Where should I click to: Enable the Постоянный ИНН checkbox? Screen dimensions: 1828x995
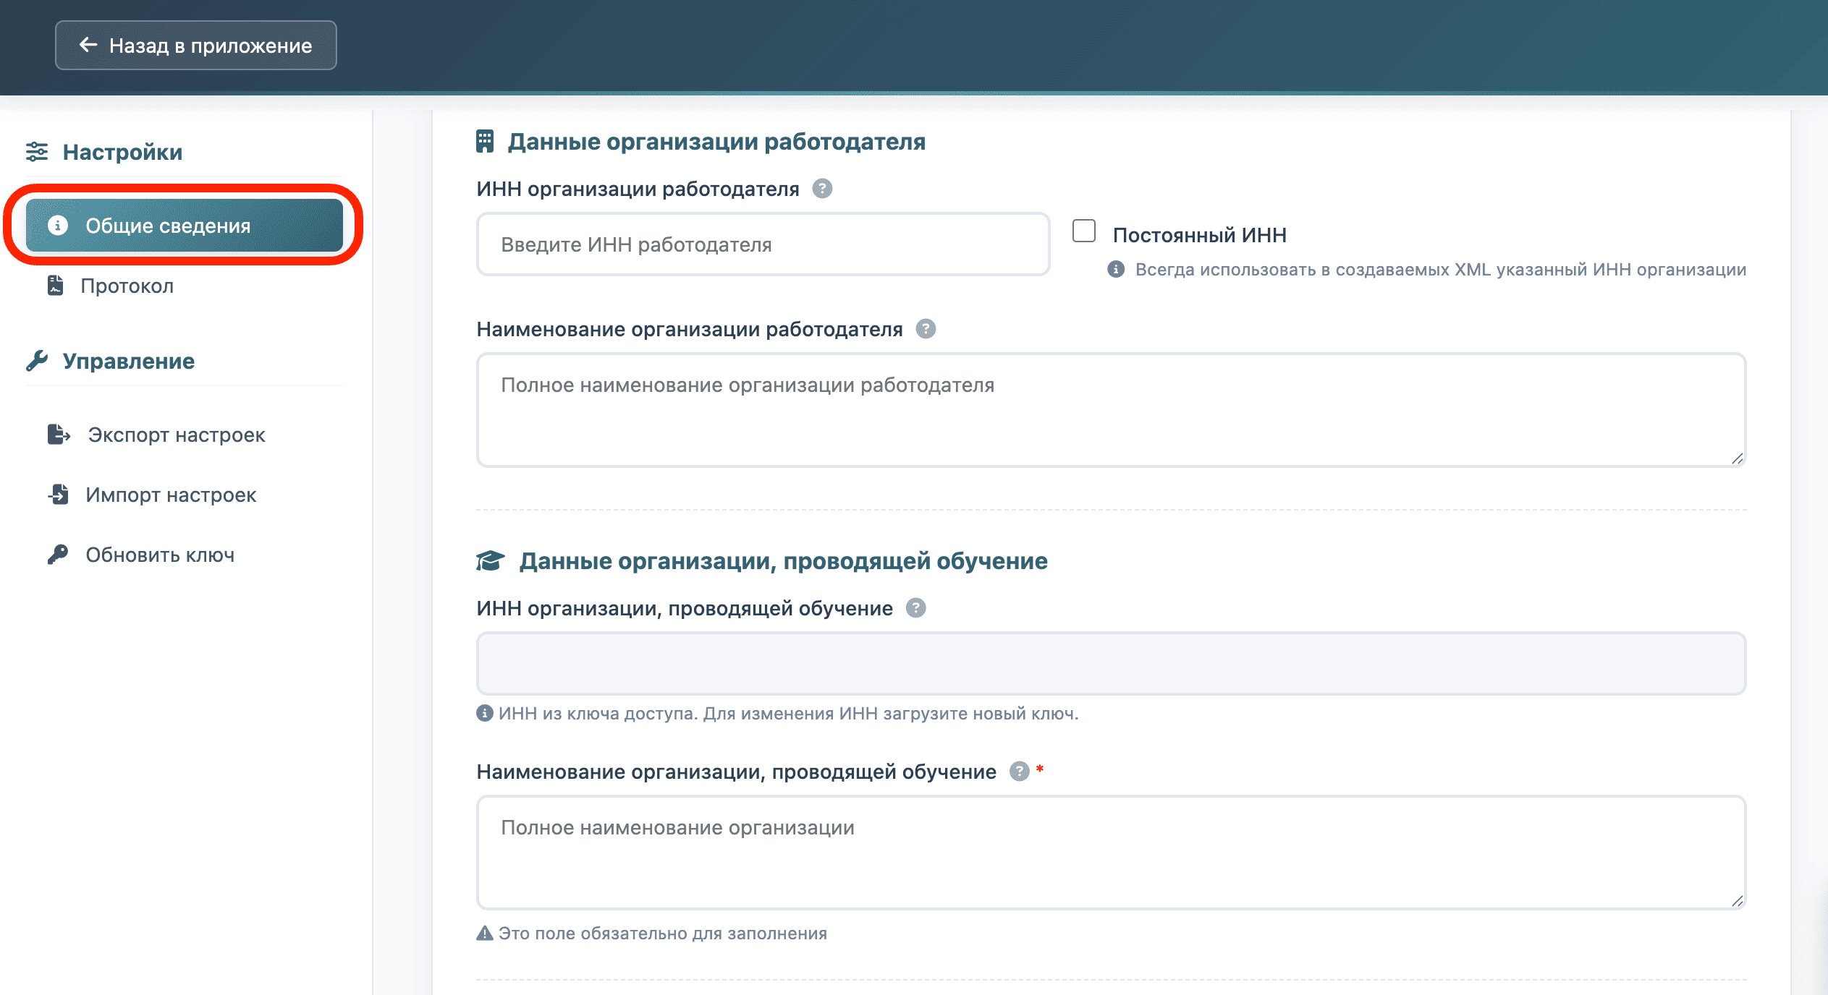(1083, 231)
